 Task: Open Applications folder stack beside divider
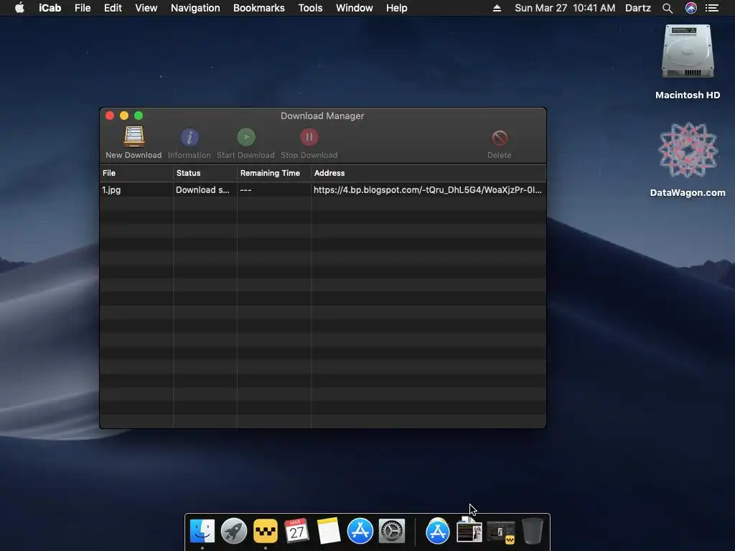[x=437, y=531]
